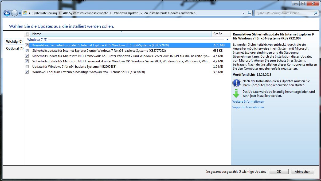Open the Supportinformationen link
321x181 pixels.
[x=248, y=107]
